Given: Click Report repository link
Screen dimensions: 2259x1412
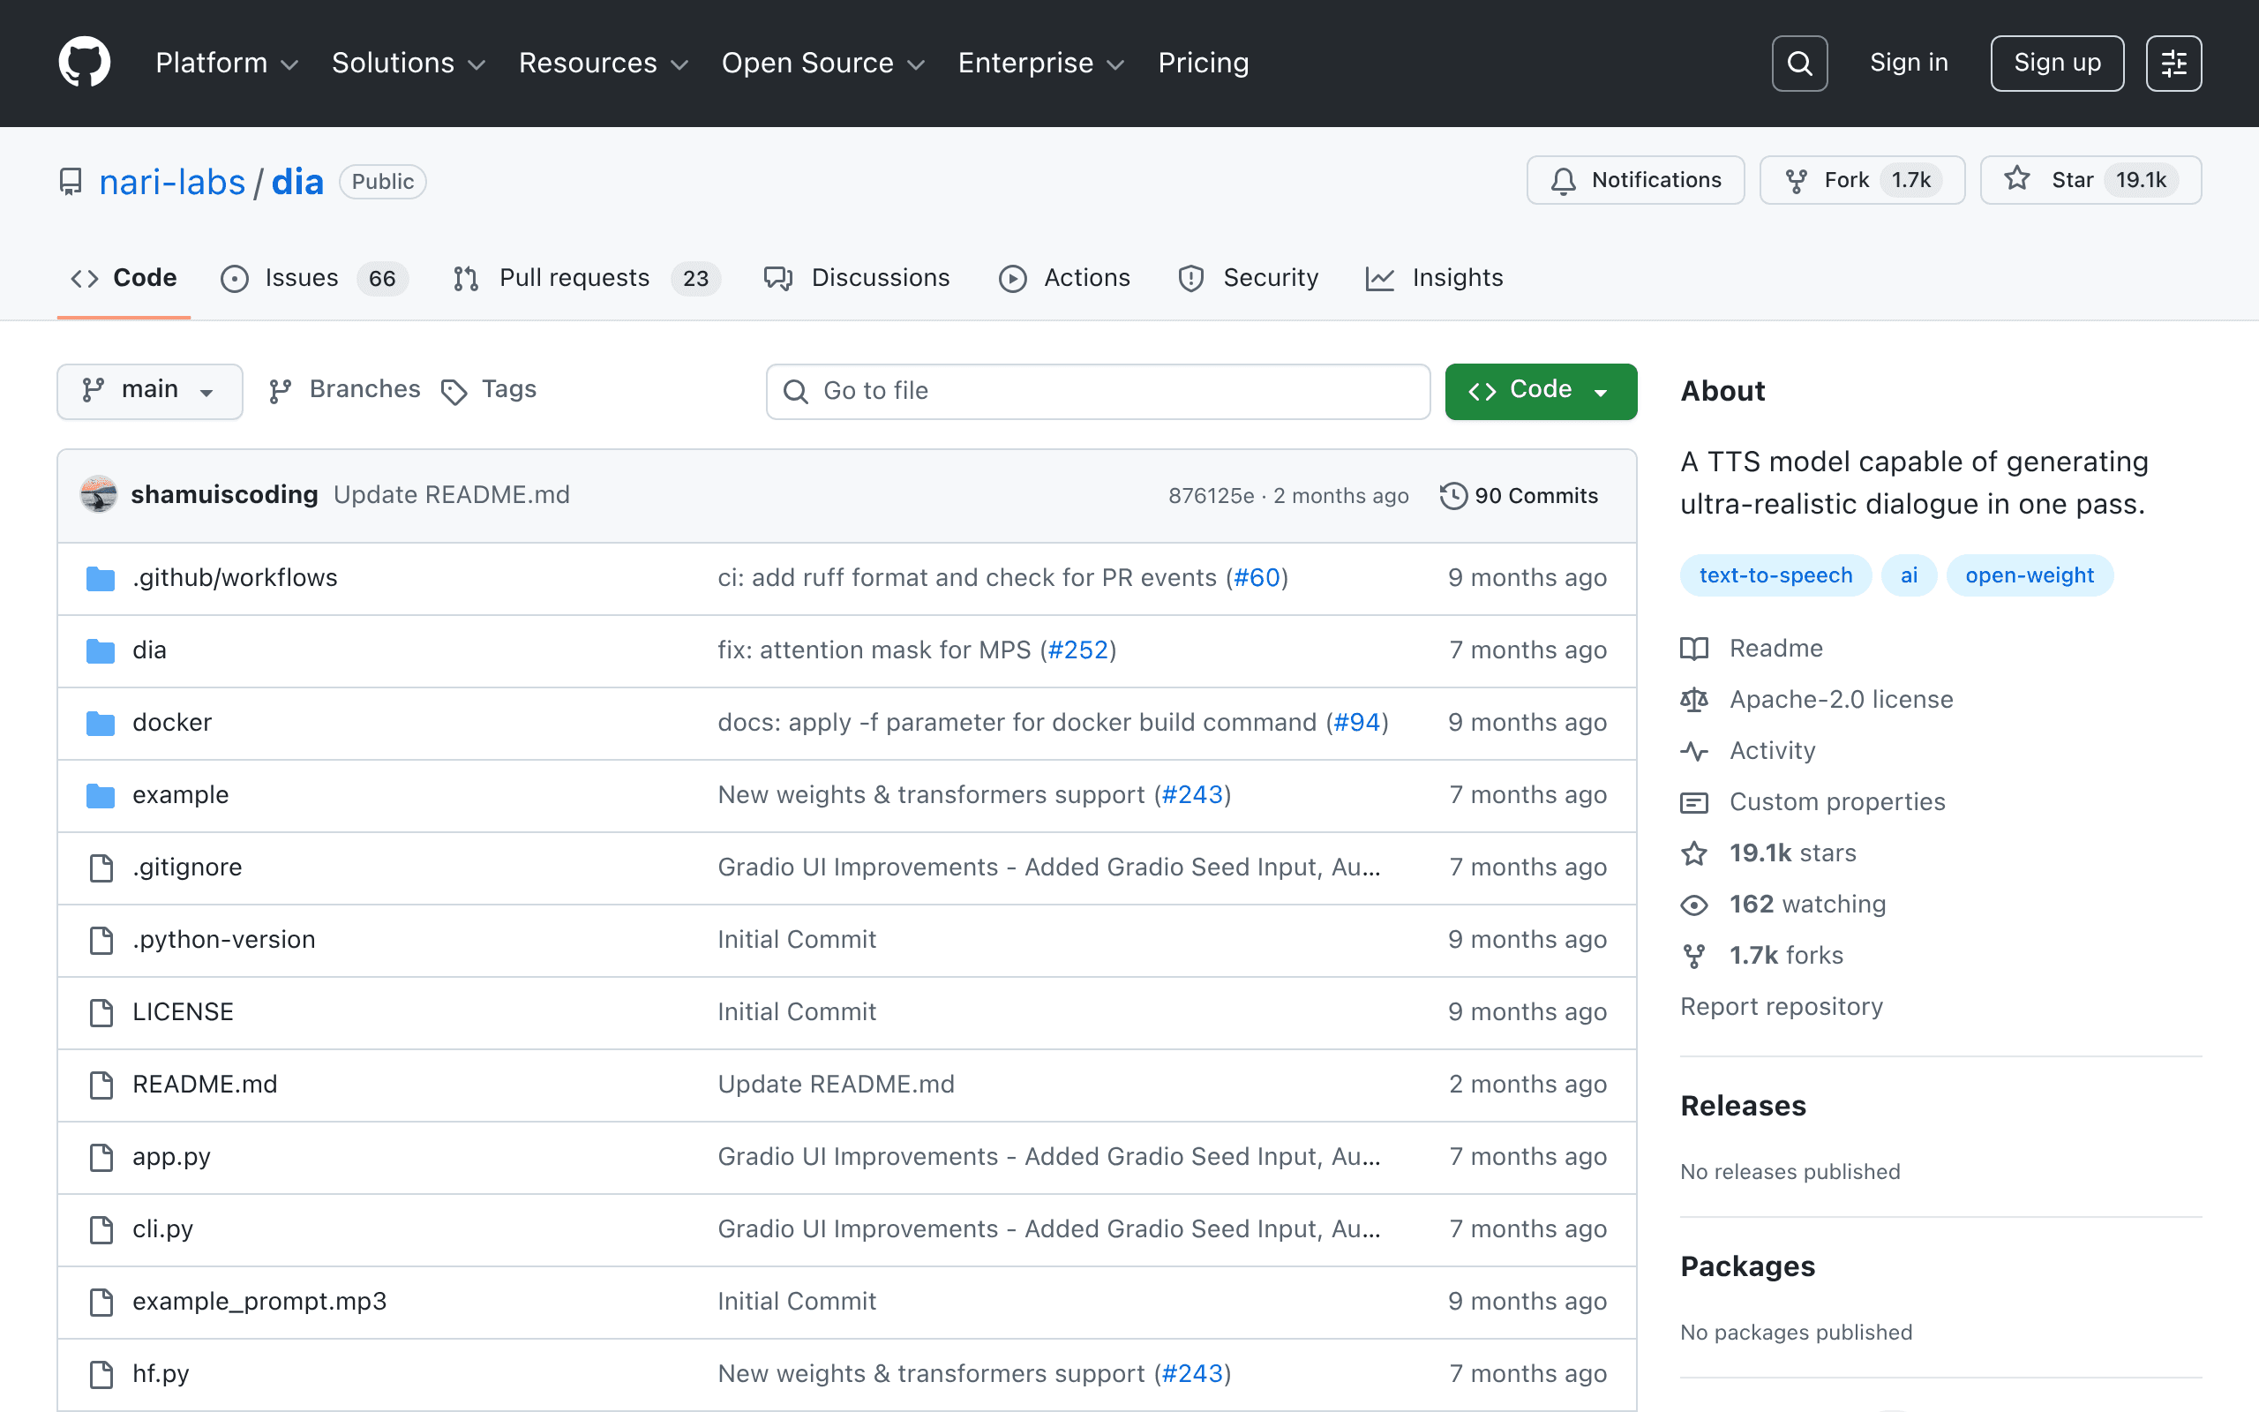Looking at the screenshot, I should pos(1781,1007).
